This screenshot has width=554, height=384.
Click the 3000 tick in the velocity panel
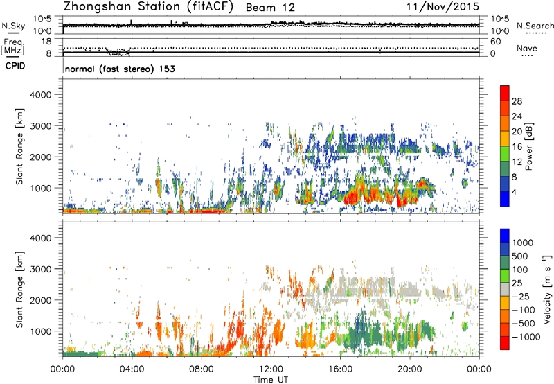click(41, 269)
